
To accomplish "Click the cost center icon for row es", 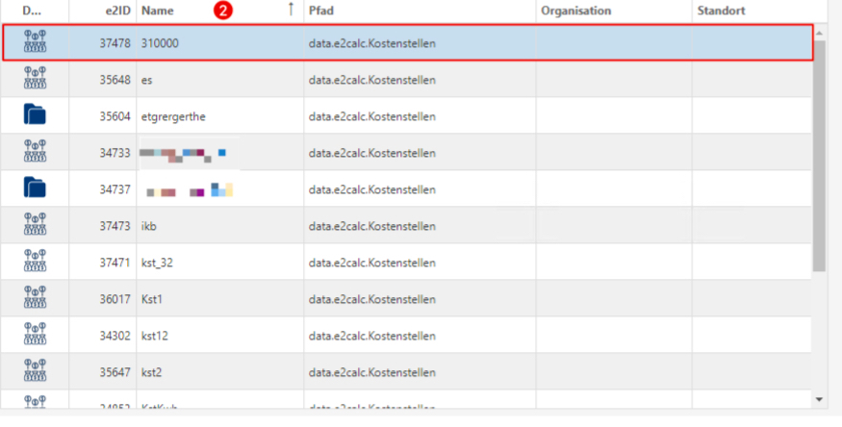I will click(x=35, y=79).
